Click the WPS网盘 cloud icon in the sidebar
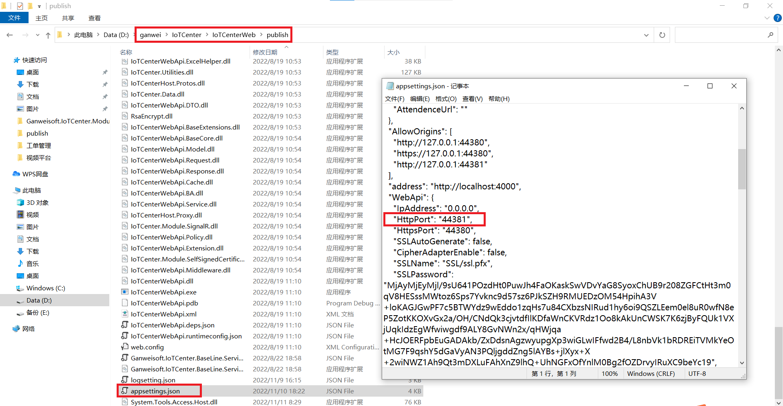The image size is (783, 406). tap(16, 174)
